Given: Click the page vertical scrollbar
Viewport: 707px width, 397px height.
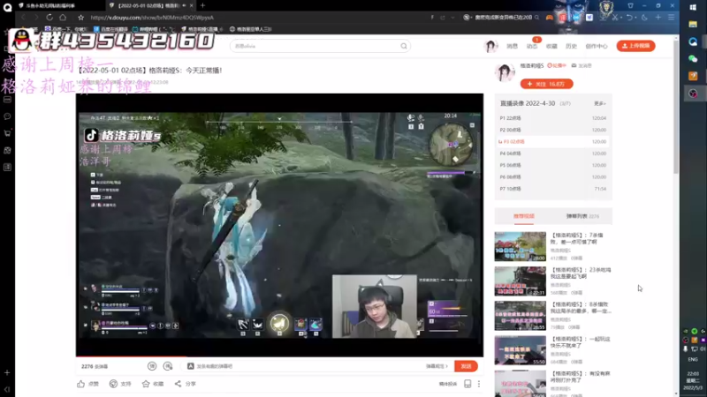Looking at the screenshot, I should click(676, 107).
